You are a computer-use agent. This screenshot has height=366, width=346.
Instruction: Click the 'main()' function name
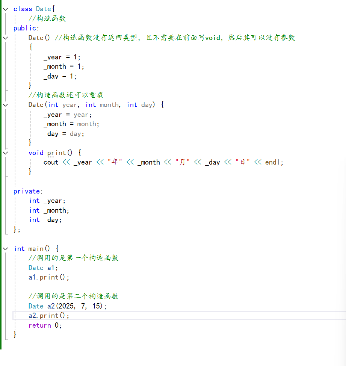tap(39, 249)
